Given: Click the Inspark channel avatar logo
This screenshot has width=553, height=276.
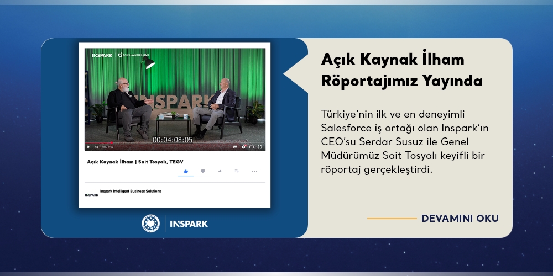Looking at the screenshot, I should click(91, 195).
